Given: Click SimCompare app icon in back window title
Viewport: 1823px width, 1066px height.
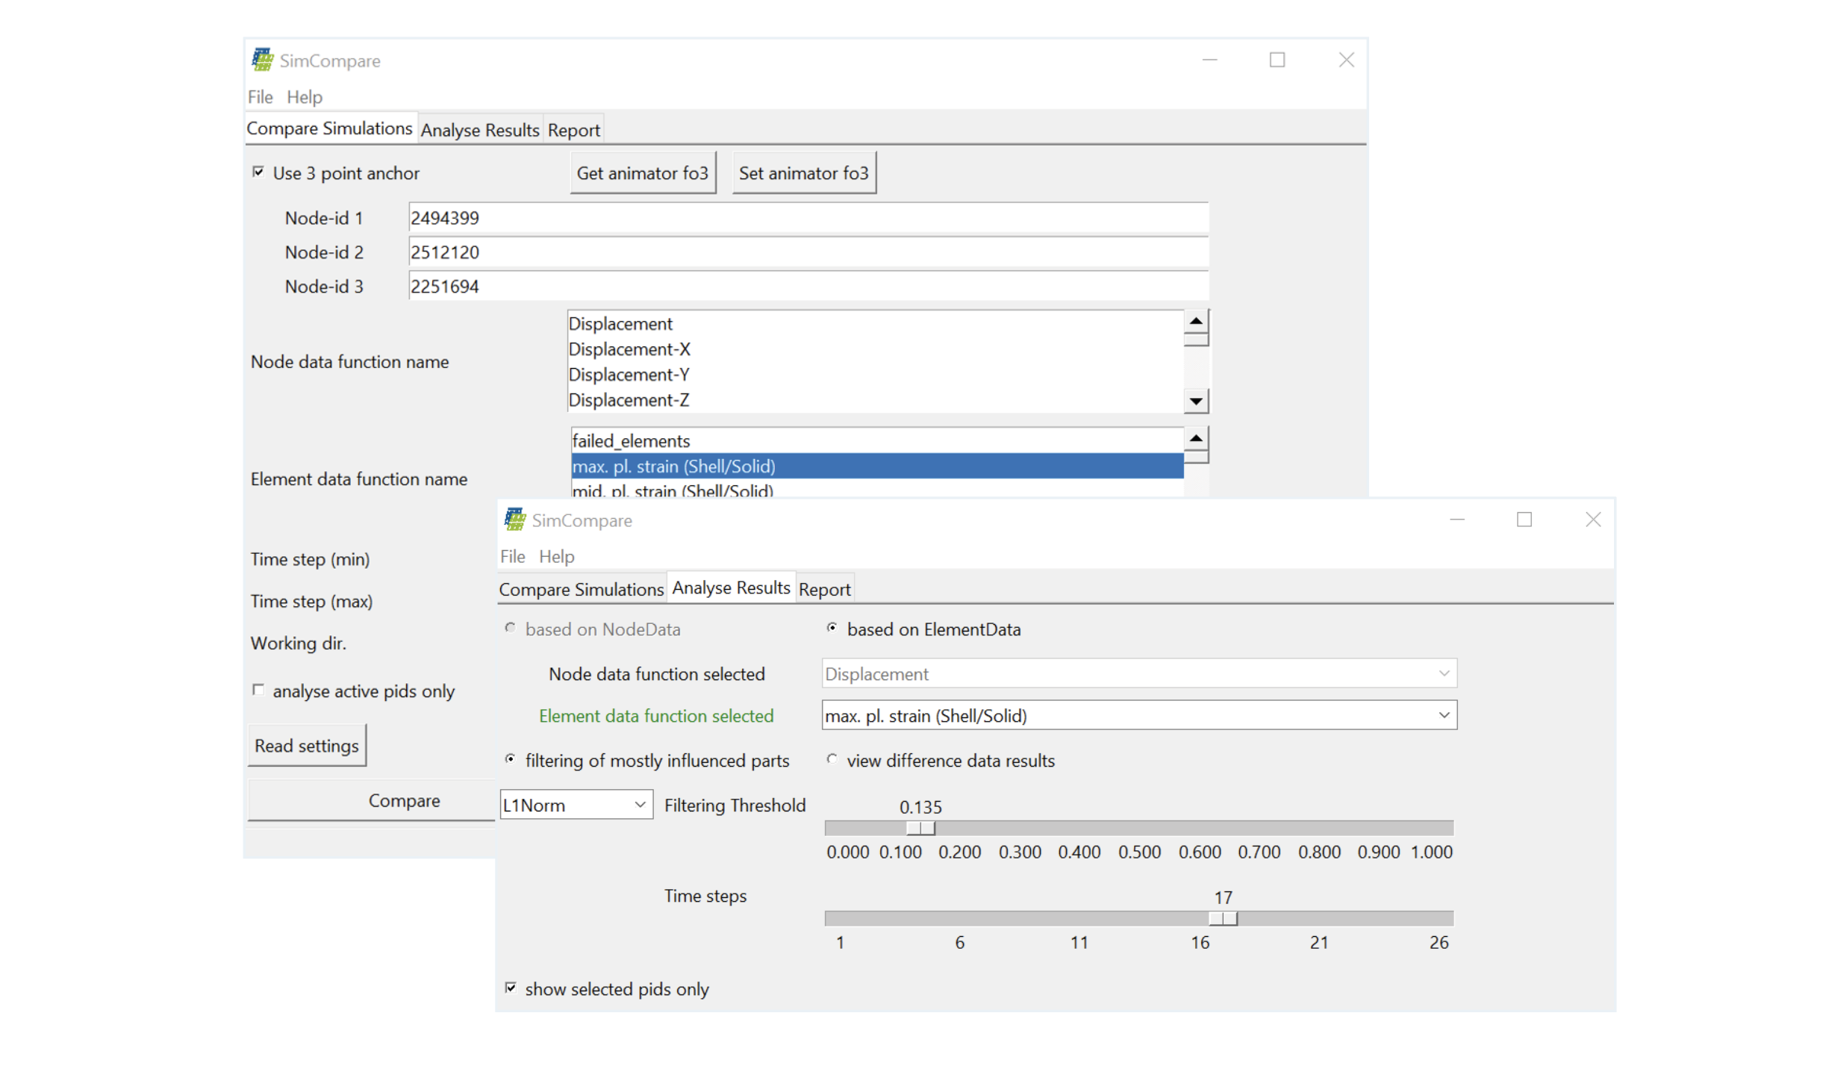Looking at the screenshot, I should coord(262,60).
